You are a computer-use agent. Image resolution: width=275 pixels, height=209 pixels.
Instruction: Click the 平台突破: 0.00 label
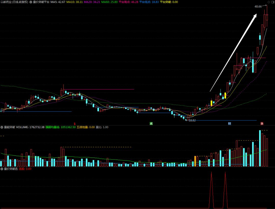tap(169, 2)
